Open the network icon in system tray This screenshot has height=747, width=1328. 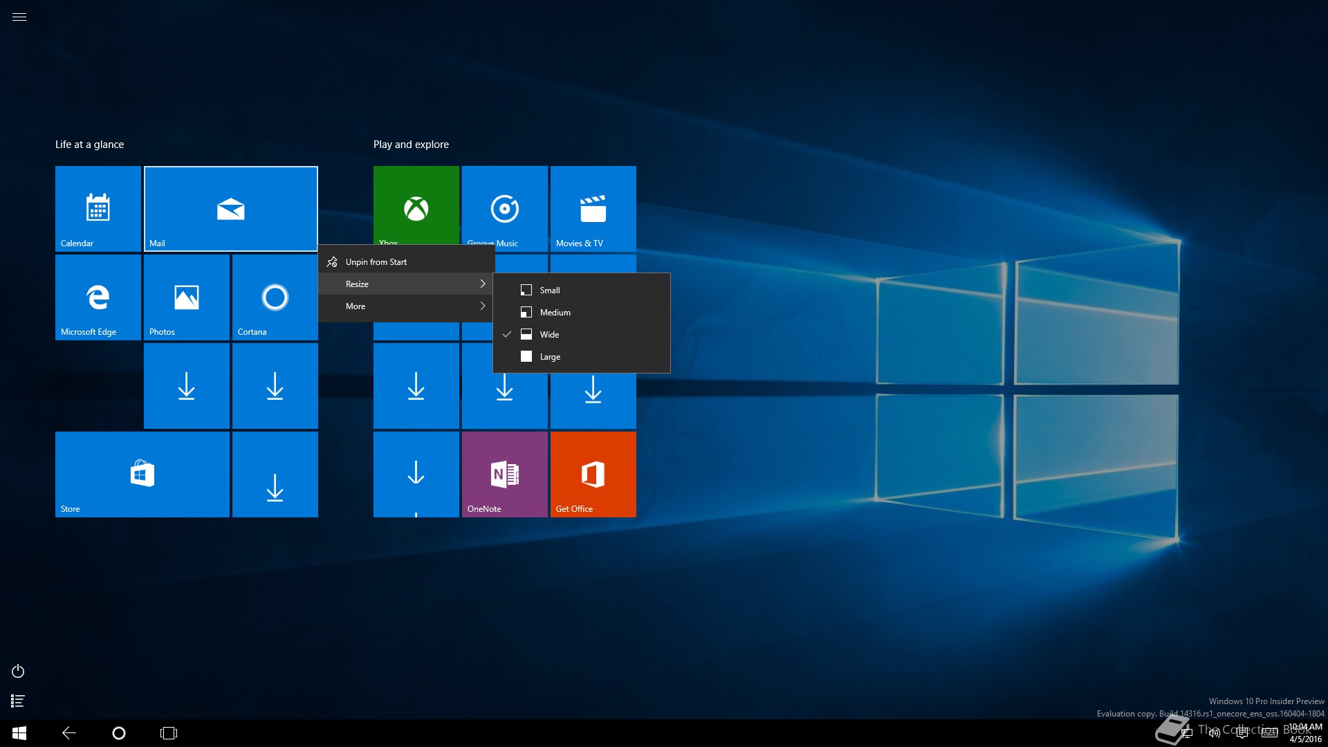pyautogui.click(x=1187, y=733)
